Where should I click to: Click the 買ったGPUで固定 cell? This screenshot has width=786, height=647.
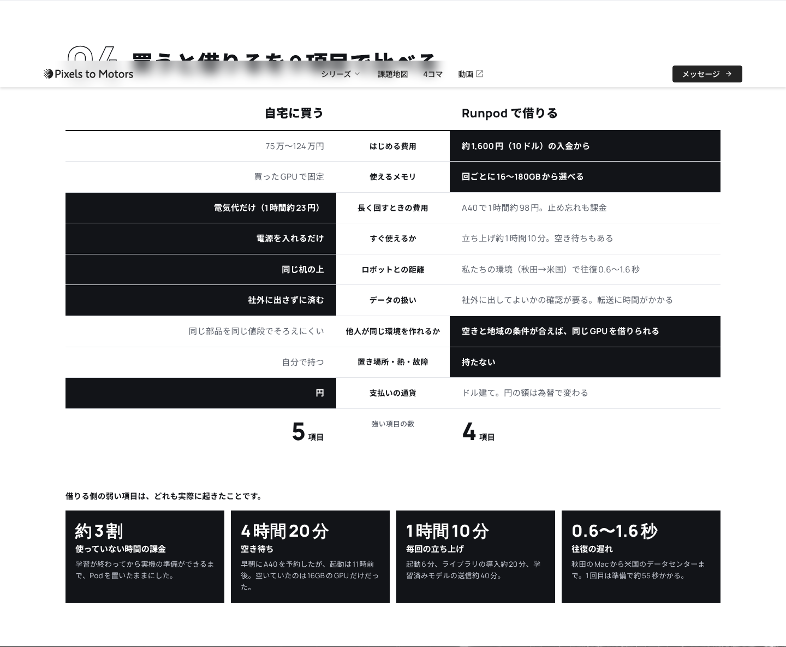click(201, 177)
